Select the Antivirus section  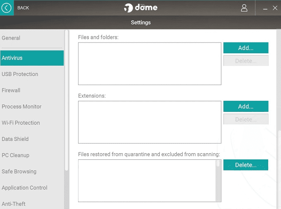32,58
